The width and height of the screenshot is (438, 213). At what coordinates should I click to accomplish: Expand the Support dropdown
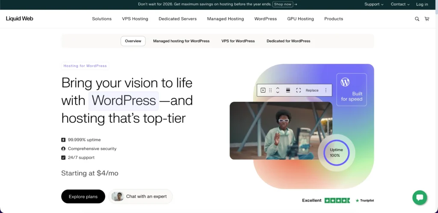pos(374,4)
